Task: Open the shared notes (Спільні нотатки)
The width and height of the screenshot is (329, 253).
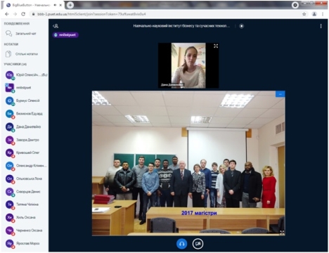Action: (x=25, y=54)
